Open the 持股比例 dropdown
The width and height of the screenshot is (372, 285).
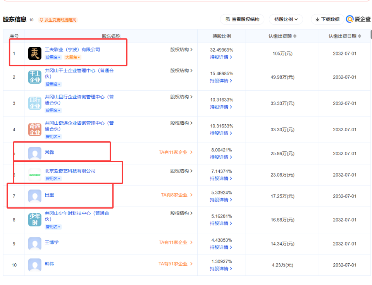point(286,19)
